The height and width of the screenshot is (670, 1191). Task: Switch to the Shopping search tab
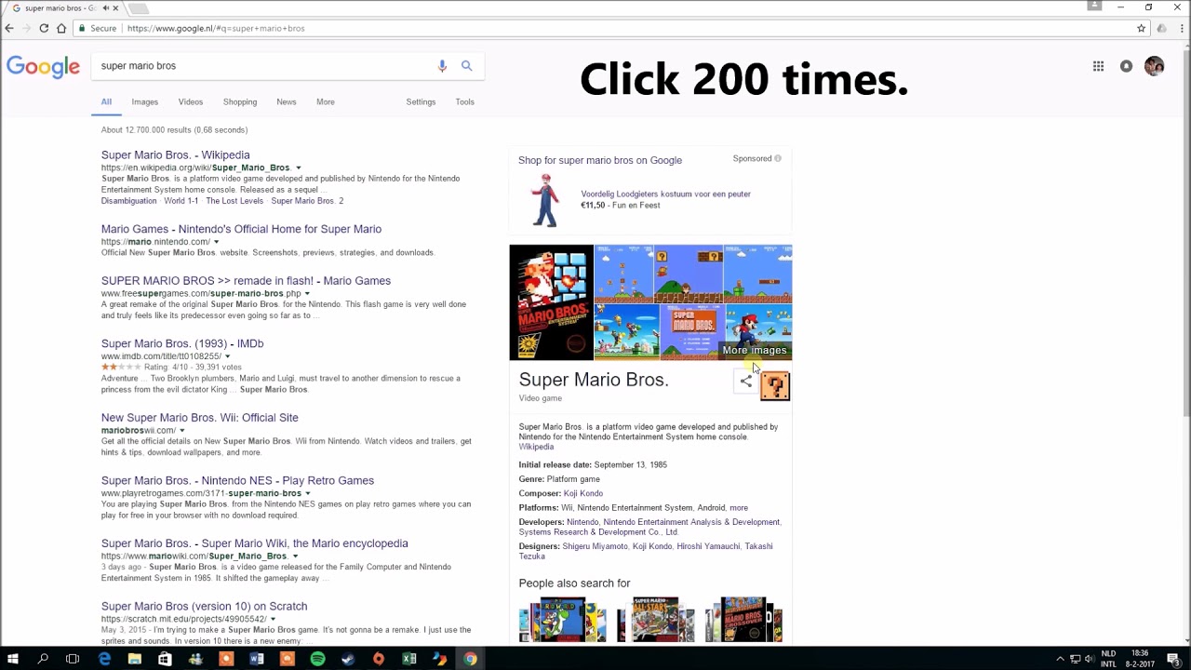(240, 101)
